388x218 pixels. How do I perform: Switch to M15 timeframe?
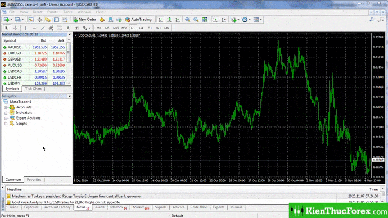[x=116, y=28]
